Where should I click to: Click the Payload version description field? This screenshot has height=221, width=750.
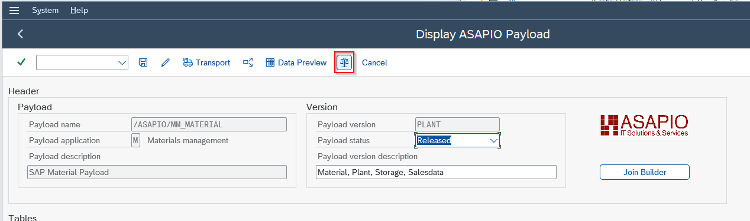point(436,172)
